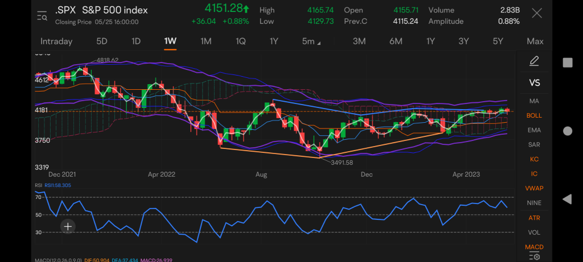Switch to the 5D tab
The height and width of the screenshot is (262, 583).
pos(102,41)
